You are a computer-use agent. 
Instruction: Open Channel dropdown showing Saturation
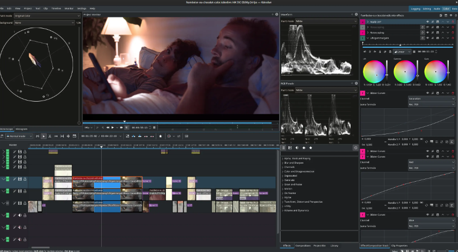point(431,98)
